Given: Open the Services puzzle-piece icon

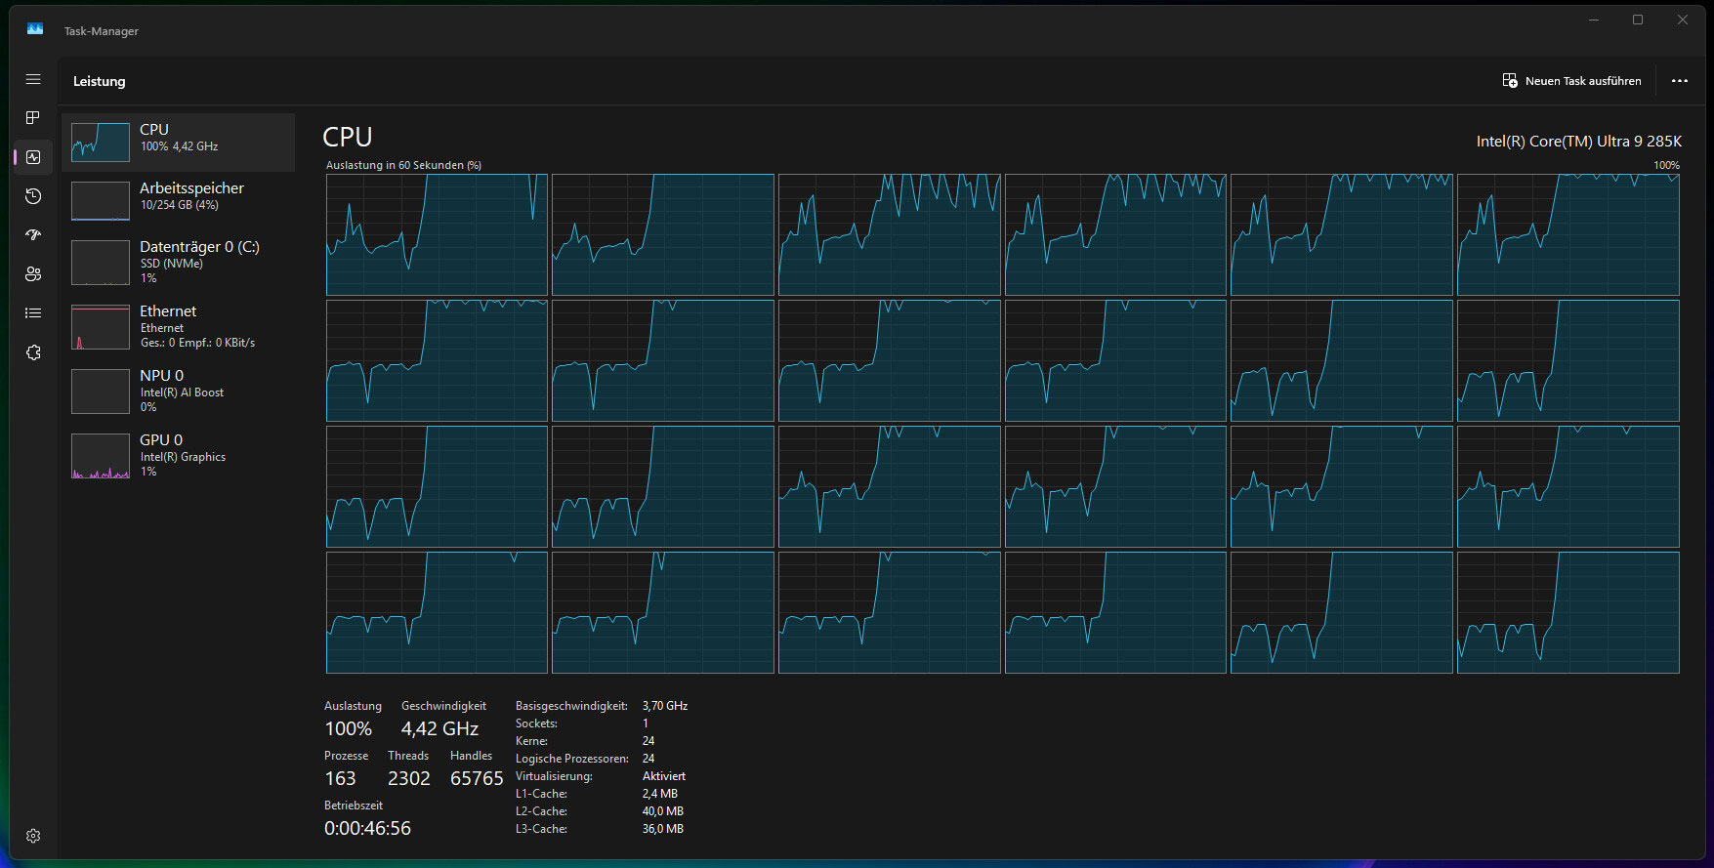Looking at the screenshot, I should (33, 352).
